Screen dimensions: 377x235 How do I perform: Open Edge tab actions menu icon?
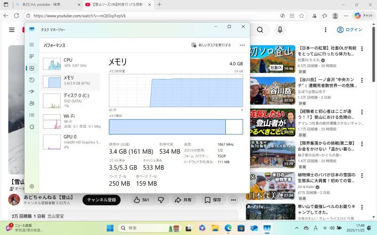[x=6, y=5]
